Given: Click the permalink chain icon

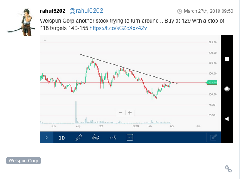Looking at the screenshot, I should pyautogui.click(x=228, y=169).
